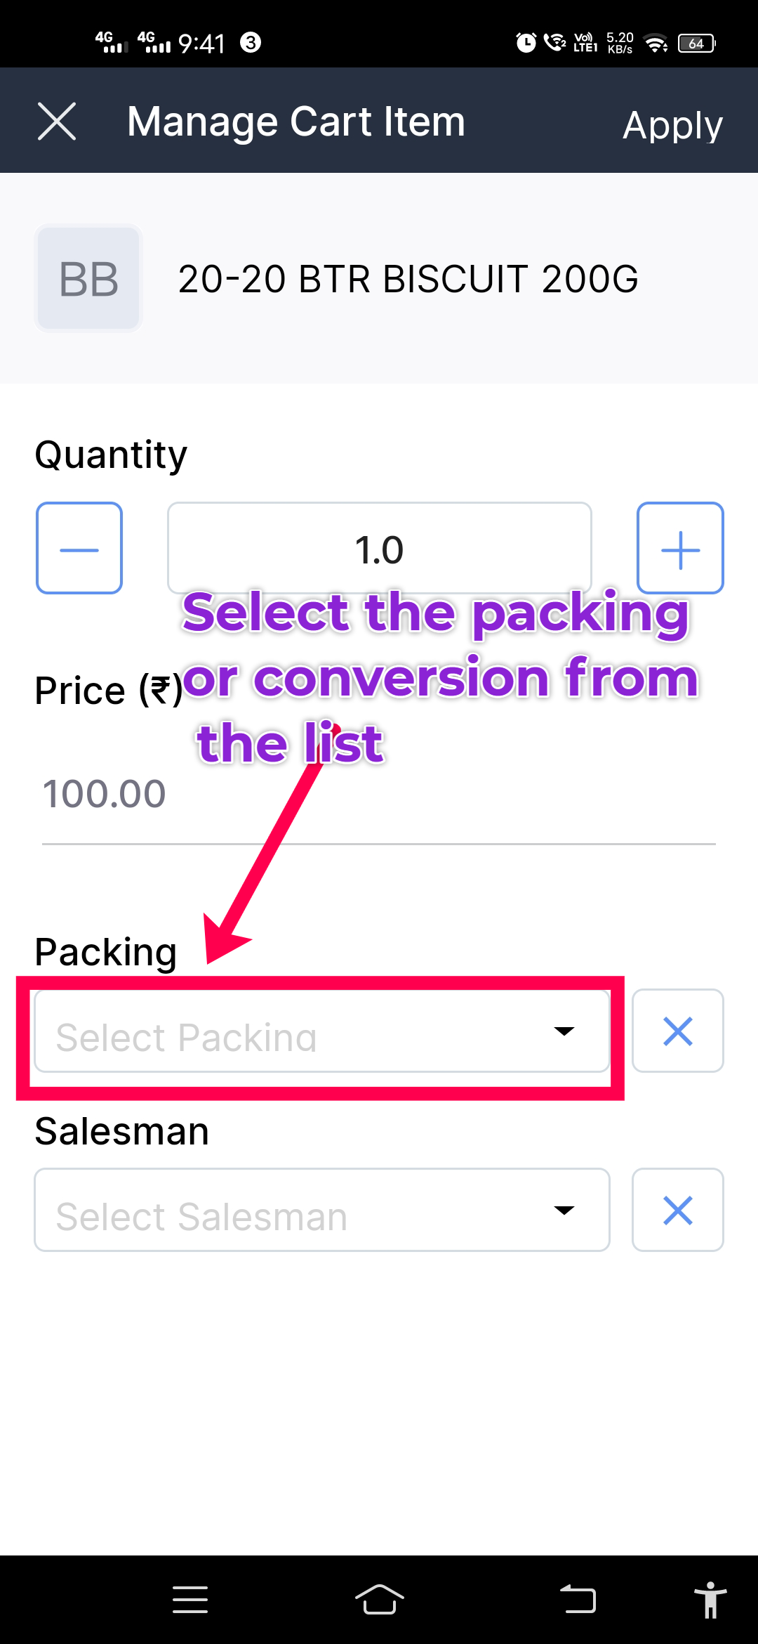Decrease quantity with the minus button

point(79,548)
